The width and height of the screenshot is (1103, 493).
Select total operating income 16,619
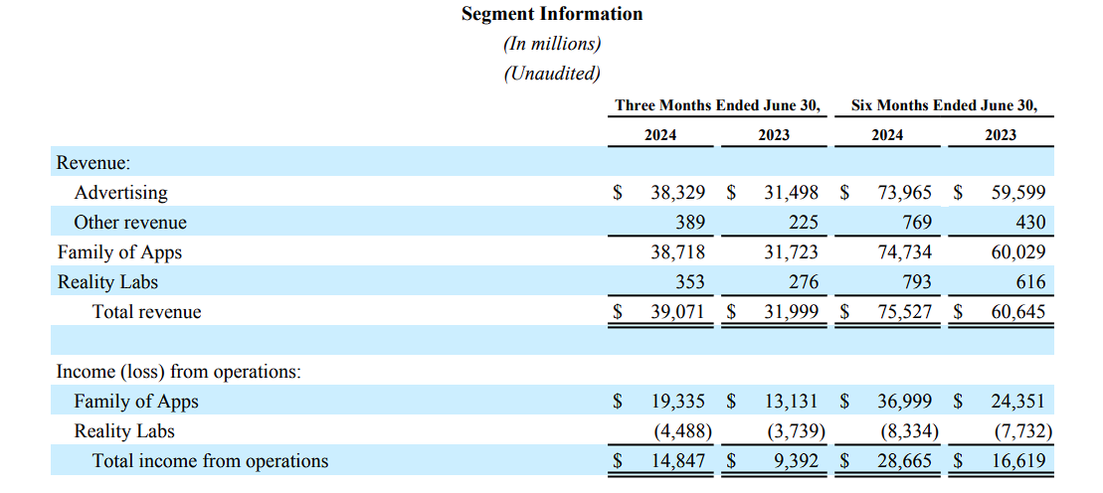pyautogui.click(x=1018, y=461)
